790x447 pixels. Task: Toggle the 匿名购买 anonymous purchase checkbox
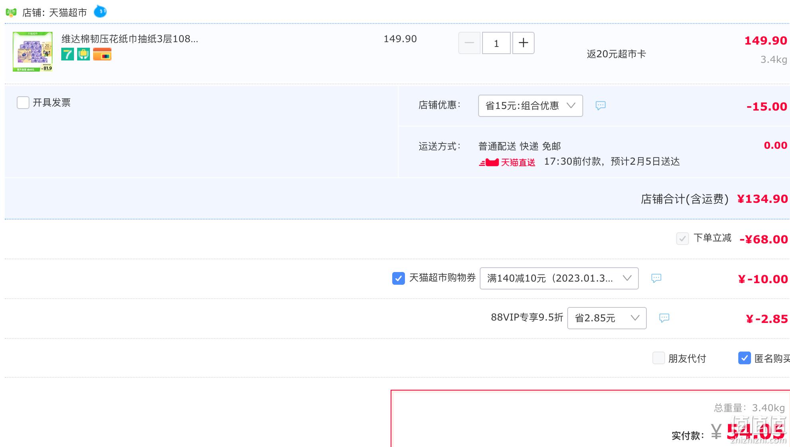[x=745, y=358]
